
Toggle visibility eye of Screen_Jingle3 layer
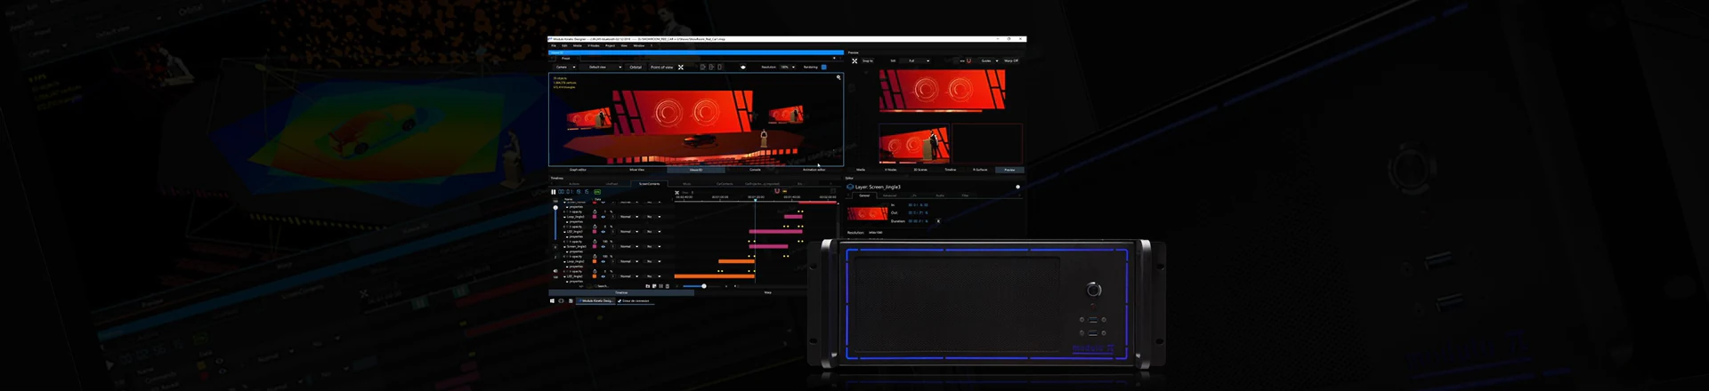tap(603, 246)
